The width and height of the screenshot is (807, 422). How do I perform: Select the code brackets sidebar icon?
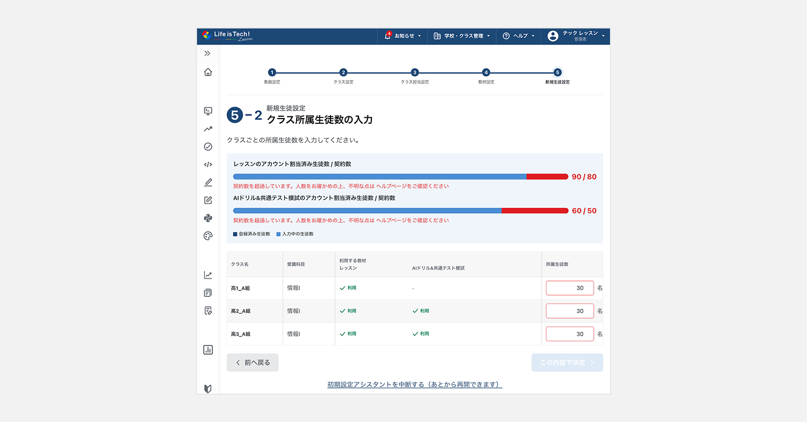[208, 164]
